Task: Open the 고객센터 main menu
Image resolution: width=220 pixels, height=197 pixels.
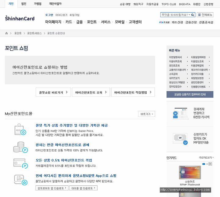Action: click(x=135, y=22)
